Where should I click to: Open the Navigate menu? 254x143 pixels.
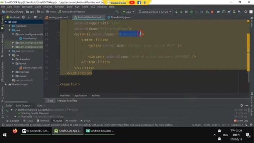(27, 7)
